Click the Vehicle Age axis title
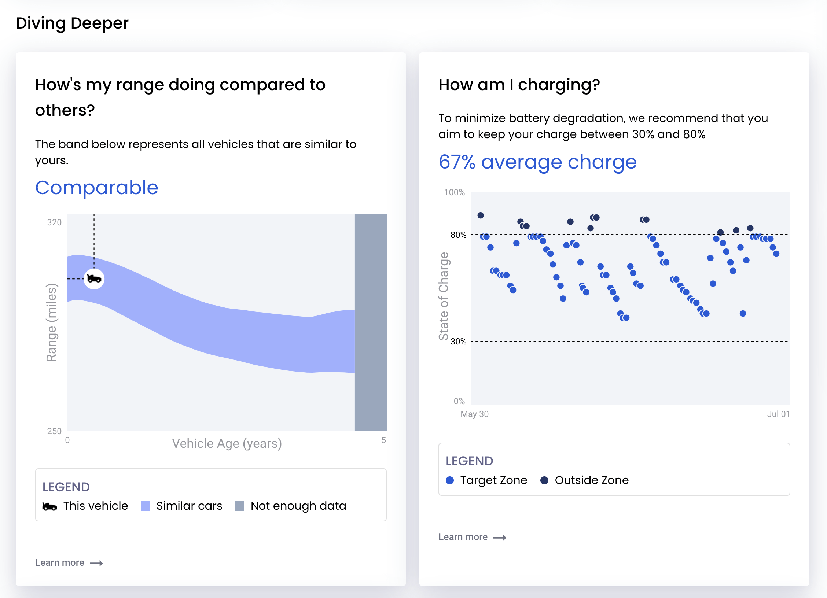827x598 pixels. point(227,443)
